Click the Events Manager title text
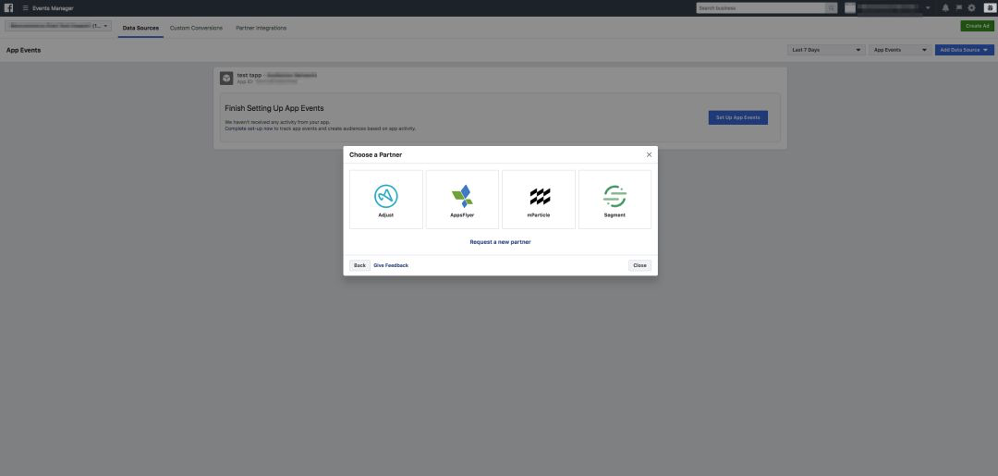This screenshot has height=476, width=998. tap(53, 8)
